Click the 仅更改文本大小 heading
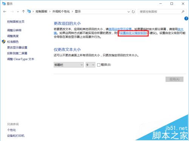Viewport: 189px width, 141px height. 67,50
